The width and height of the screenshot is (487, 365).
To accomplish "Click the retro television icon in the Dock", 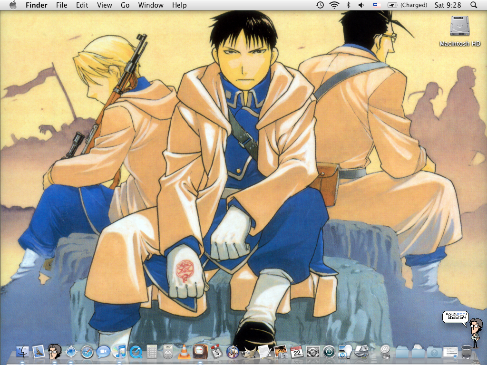I will tap(200, 352).
